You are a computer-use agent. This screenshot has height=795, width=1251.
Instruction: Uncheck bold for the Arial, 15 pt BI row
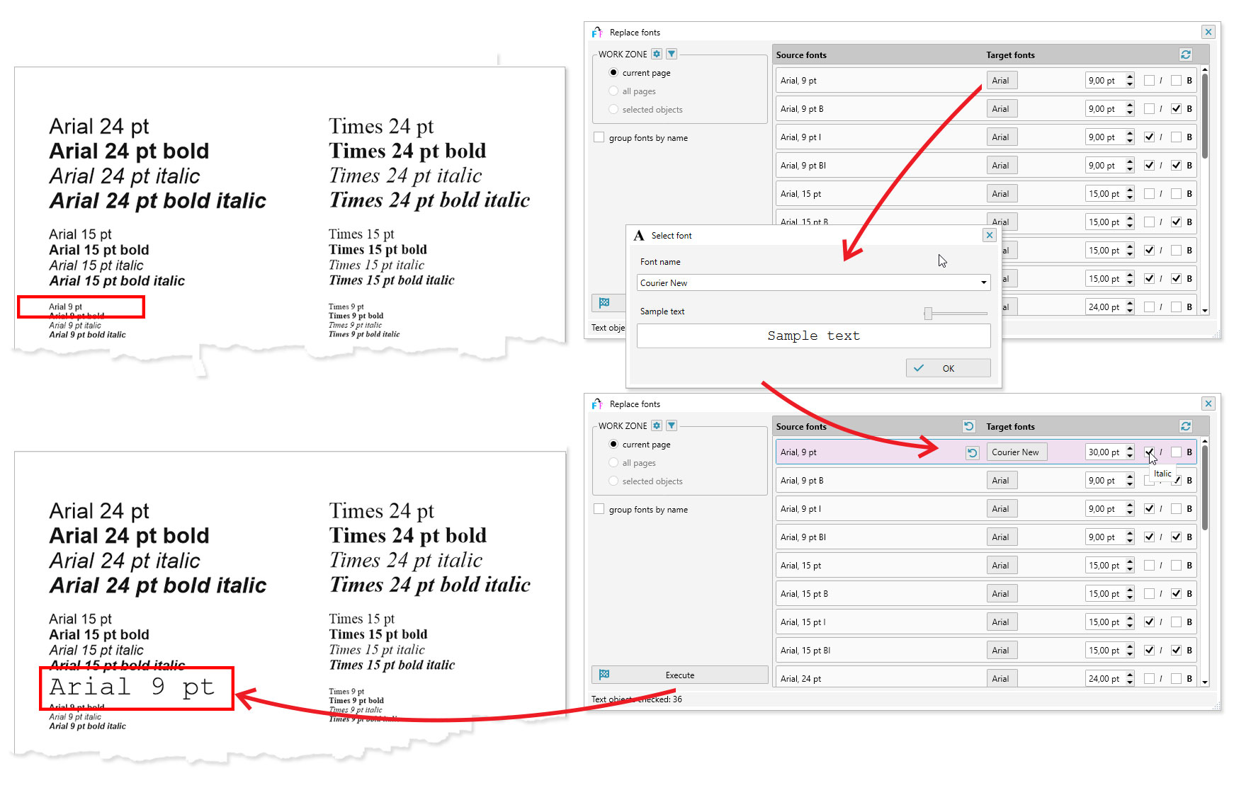click(1176, 650)
